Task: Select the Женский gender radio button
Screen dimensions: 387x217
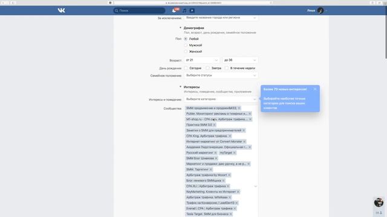Action: pyautogui.click(x=186, y=51)
